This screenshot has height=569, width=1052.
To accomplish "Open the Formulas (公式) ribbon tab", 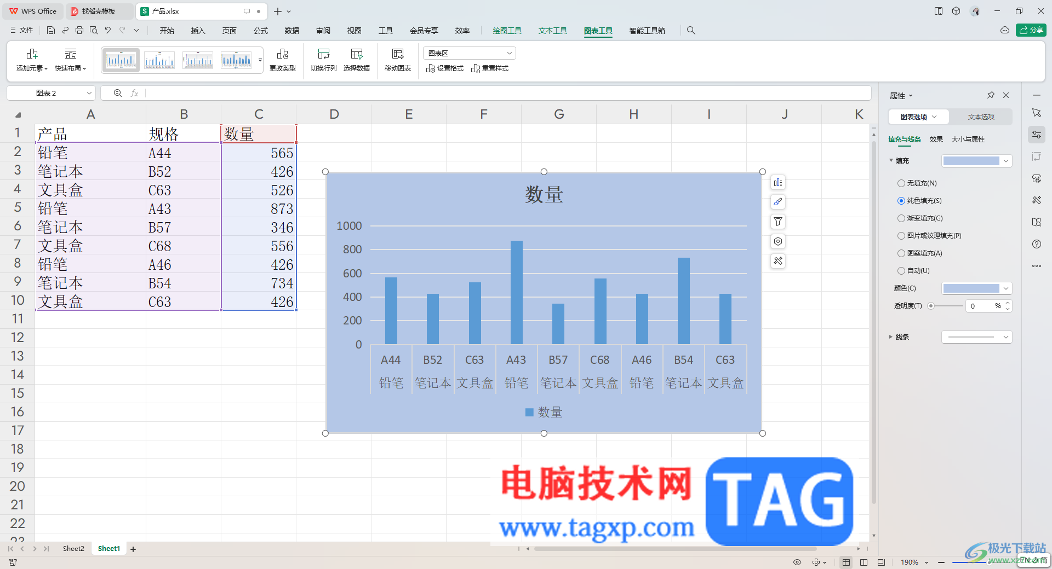I will click(261, 31).
